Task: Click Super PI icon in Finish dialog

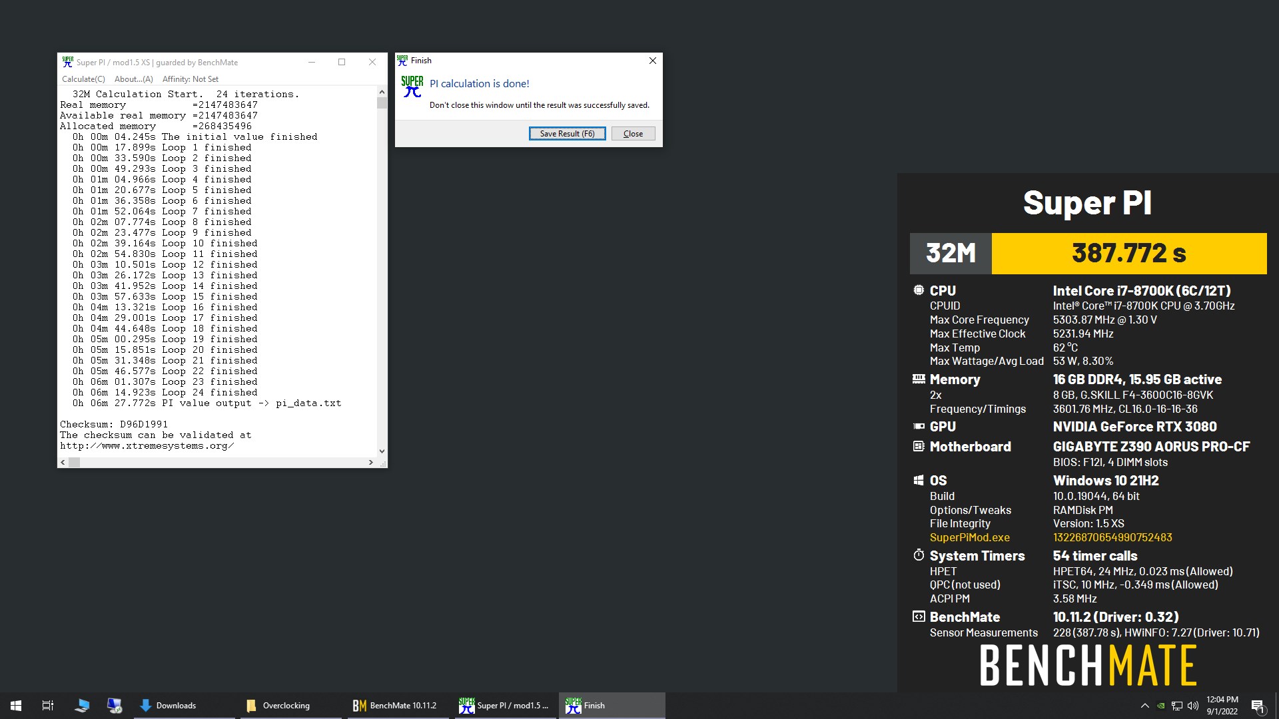Action: [x=412, y=87]
